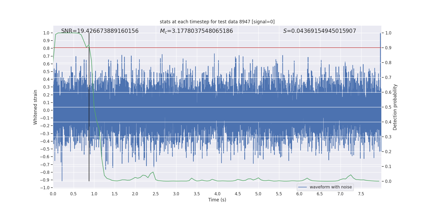
Task: Select 0.4 on the Whitened strain axis
Action: (46, 79)
